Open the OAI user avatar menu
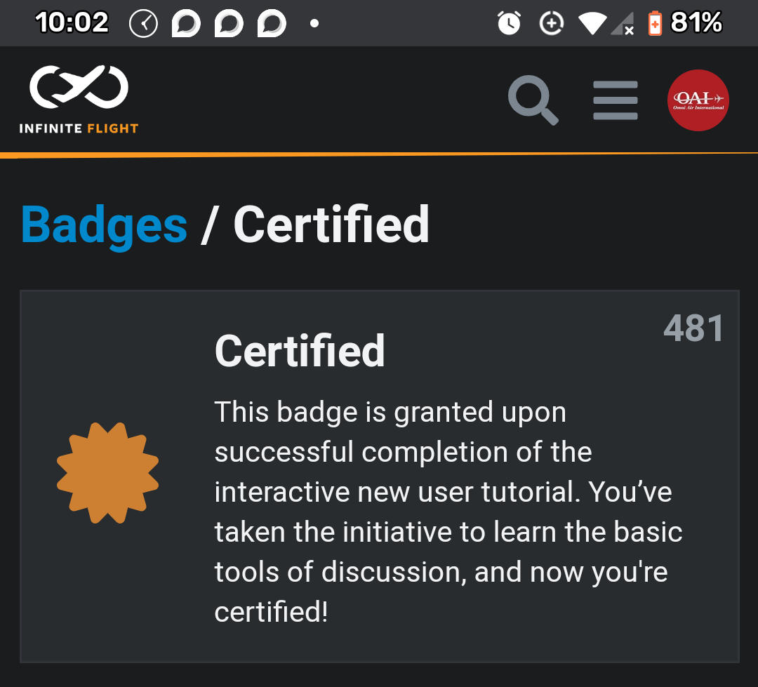 (x=698, y=100)
